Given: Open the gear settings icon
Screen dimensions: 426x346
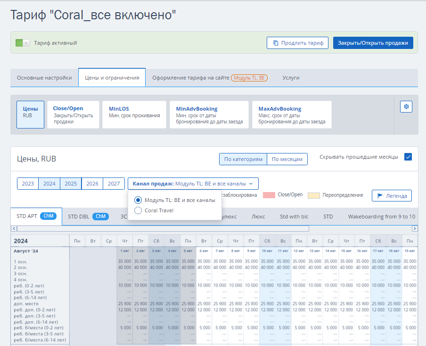Looking at the screenshot, I should 406,107.
